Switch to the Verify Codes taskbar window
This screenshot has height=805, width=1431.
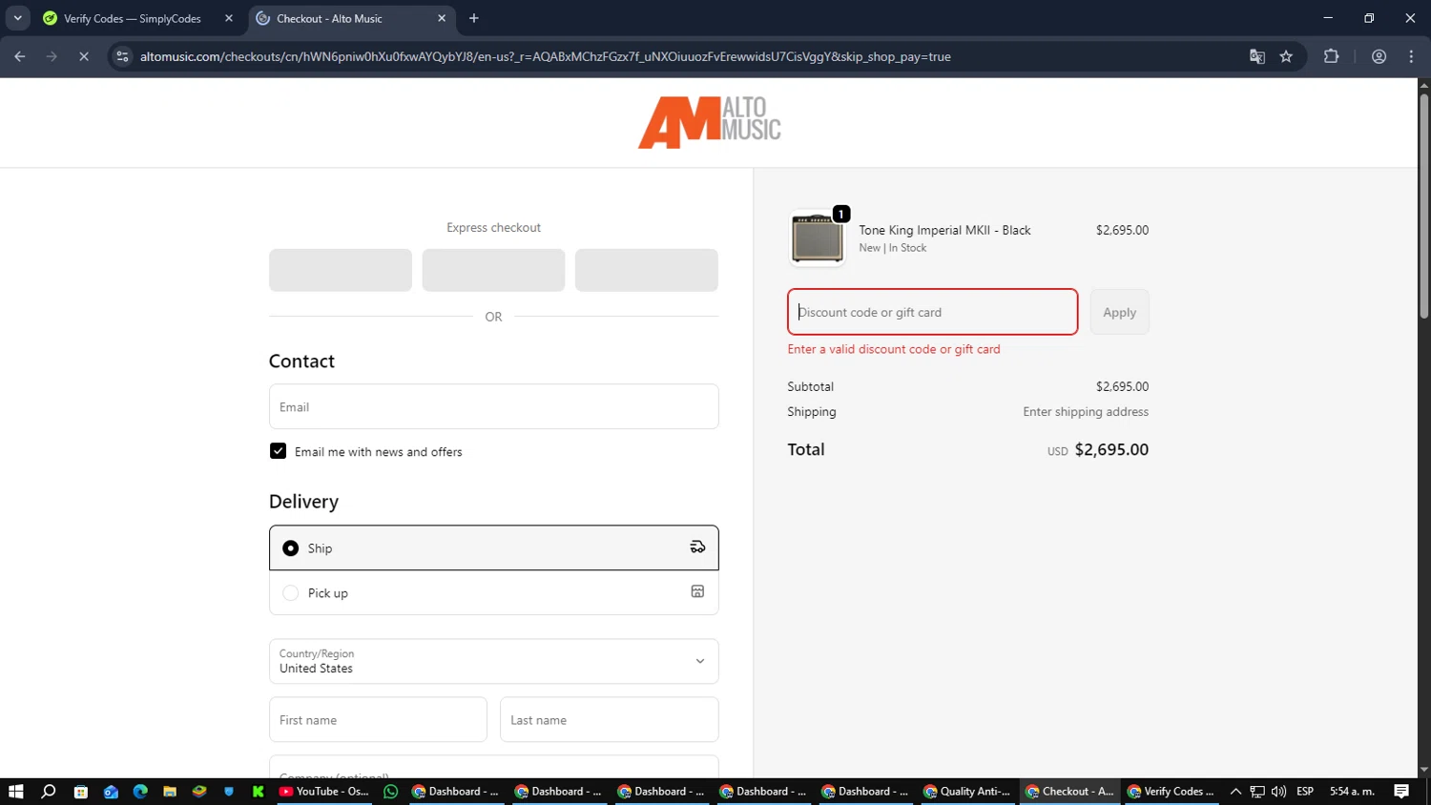1172,792
